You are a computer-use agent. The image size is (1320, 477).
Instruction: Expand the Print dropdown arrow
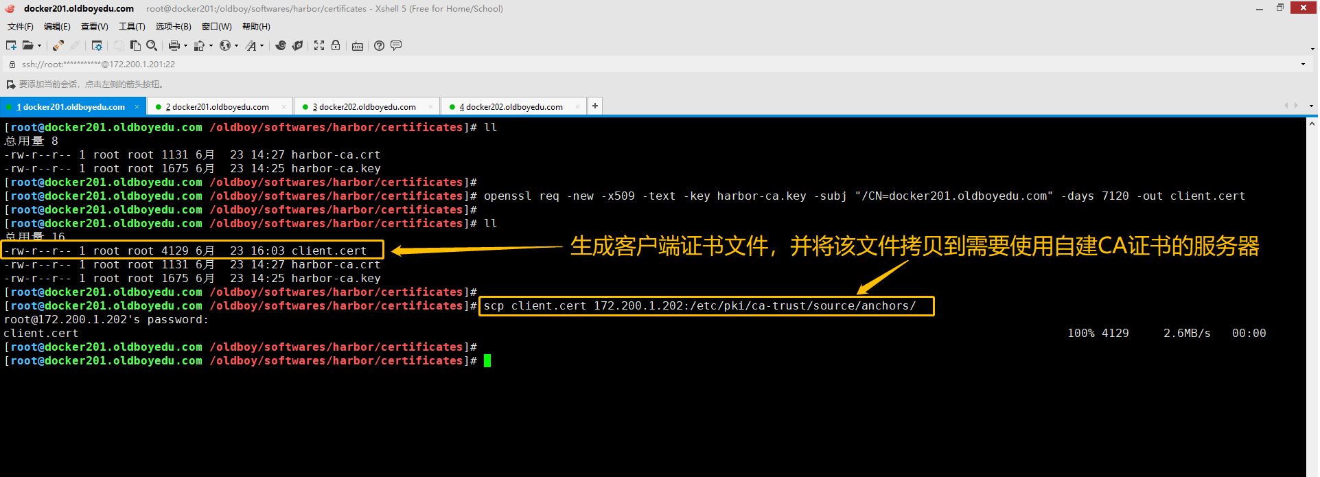185,46
